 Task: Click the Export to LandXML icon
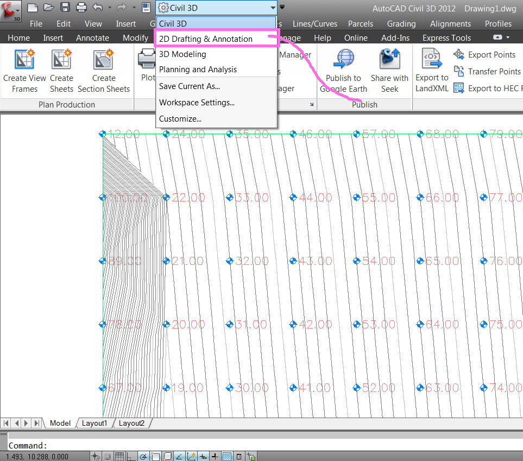pos(432,59)
